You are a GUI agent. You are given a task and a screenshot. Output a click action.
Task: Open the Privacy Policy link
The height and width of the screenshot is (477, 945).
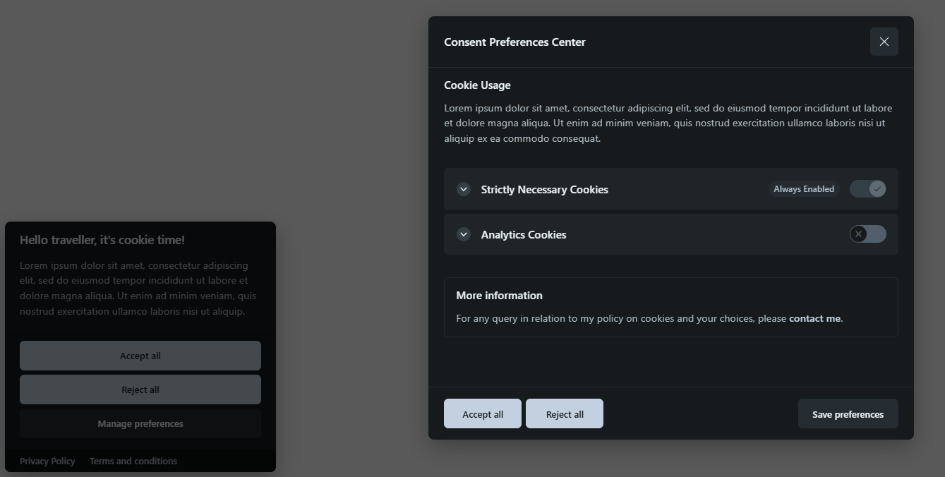pos(47,461)
